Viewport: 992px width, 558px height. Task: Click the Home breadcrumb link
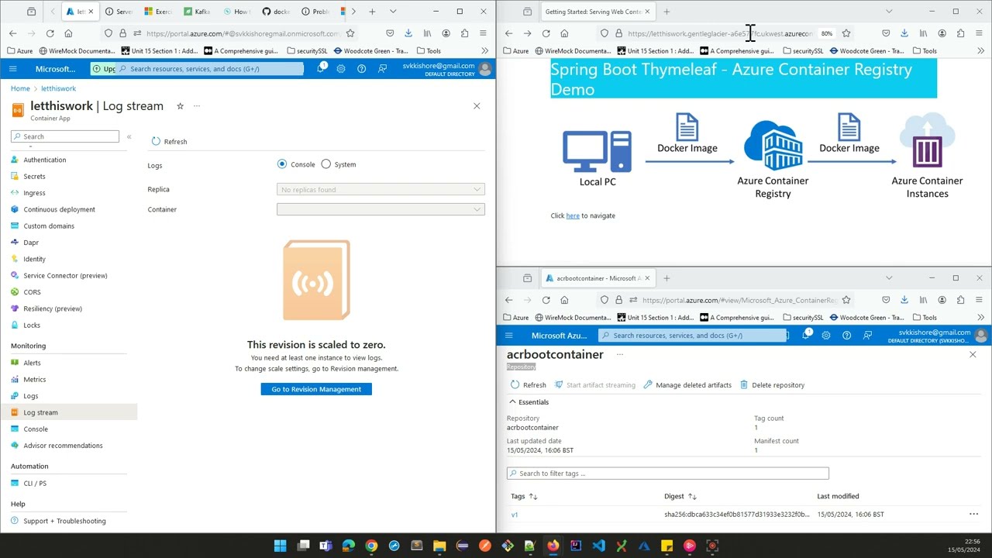20,89
